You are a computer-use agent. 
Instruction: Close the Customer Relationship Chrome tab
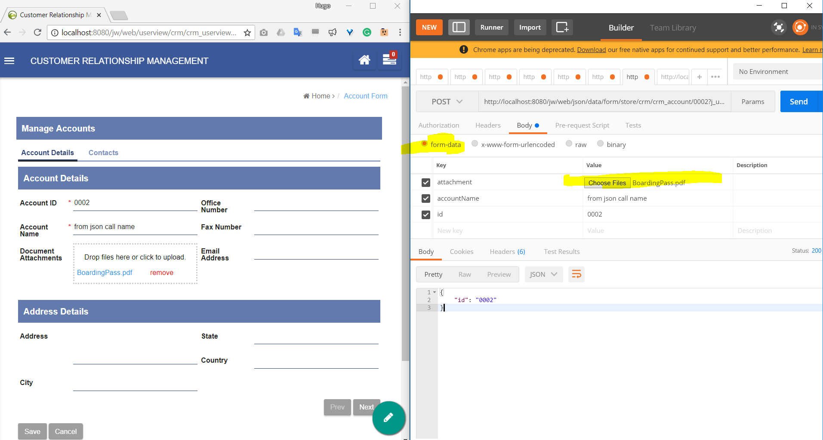point(99,15)
